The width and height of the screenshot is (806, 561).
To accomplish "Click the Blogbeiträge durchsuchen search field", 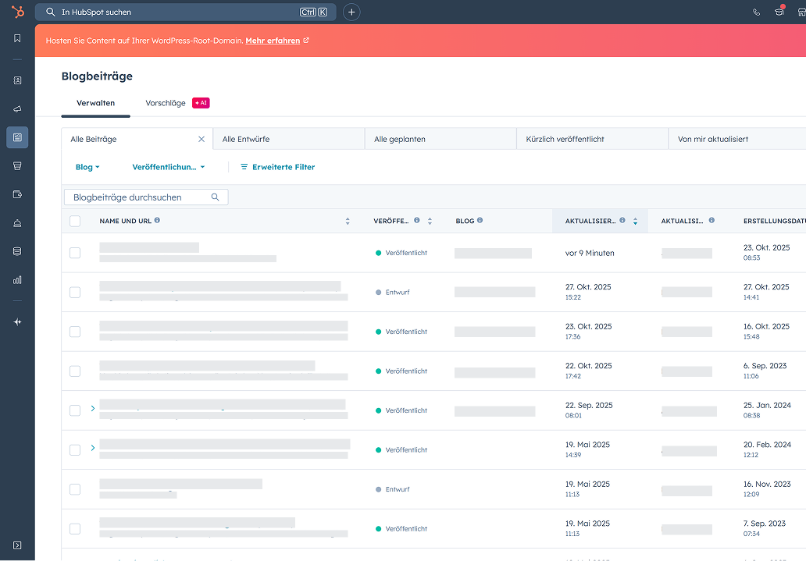I will coord(141,197).
